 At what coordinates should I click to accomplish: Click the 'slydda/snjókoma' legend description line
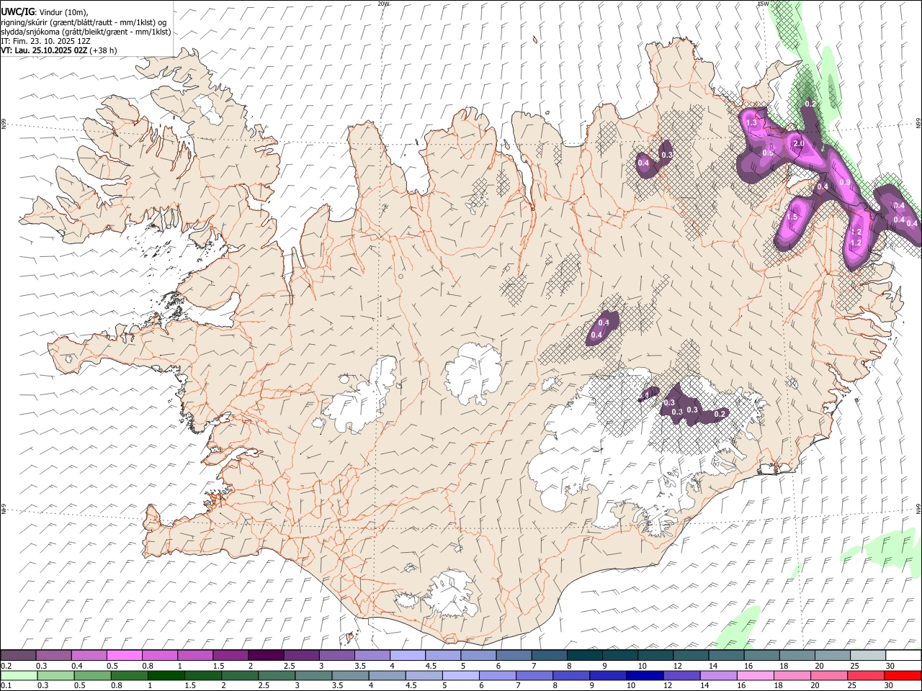(x=86, y=32)
